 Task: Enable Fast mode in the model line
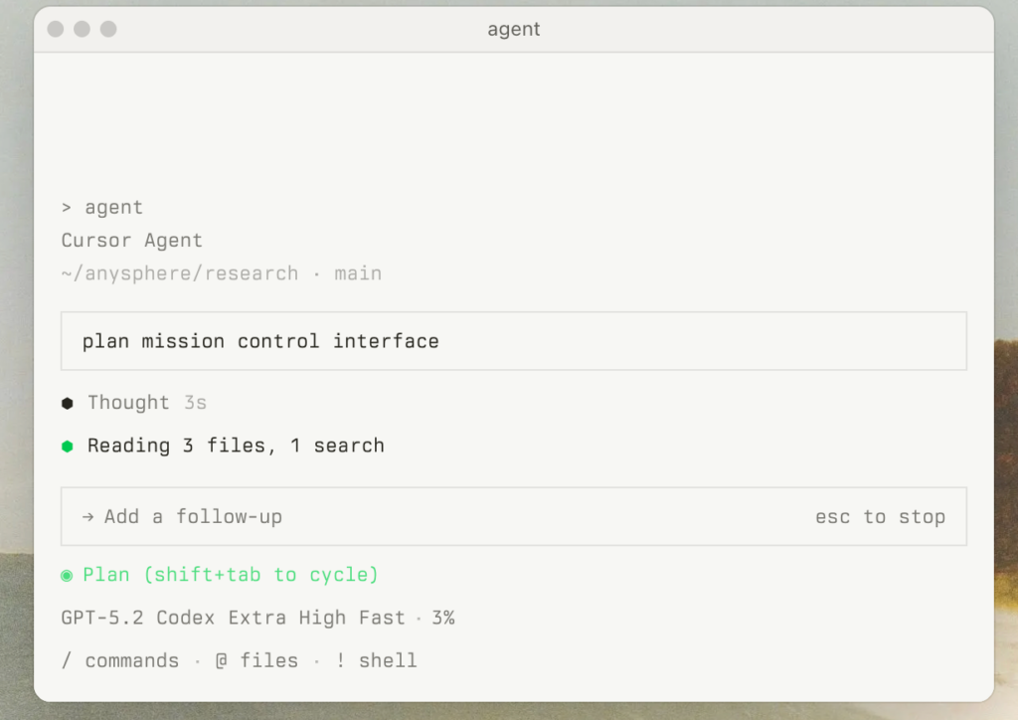[x=383, y=618]
